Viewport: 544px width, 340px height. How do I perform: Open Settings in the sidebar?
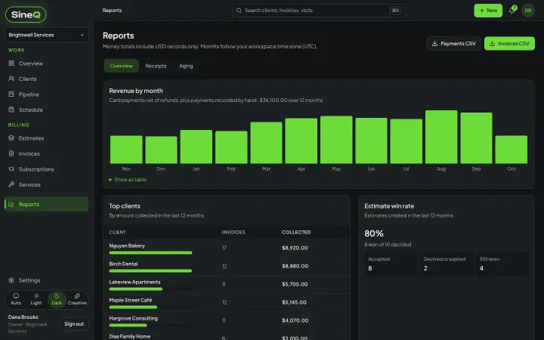[47, 280]
